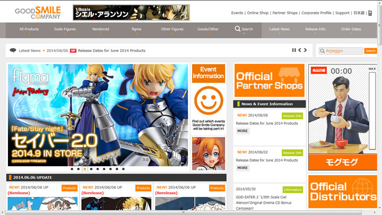Click magnifier icon inside search field

(x=322, y=51)
